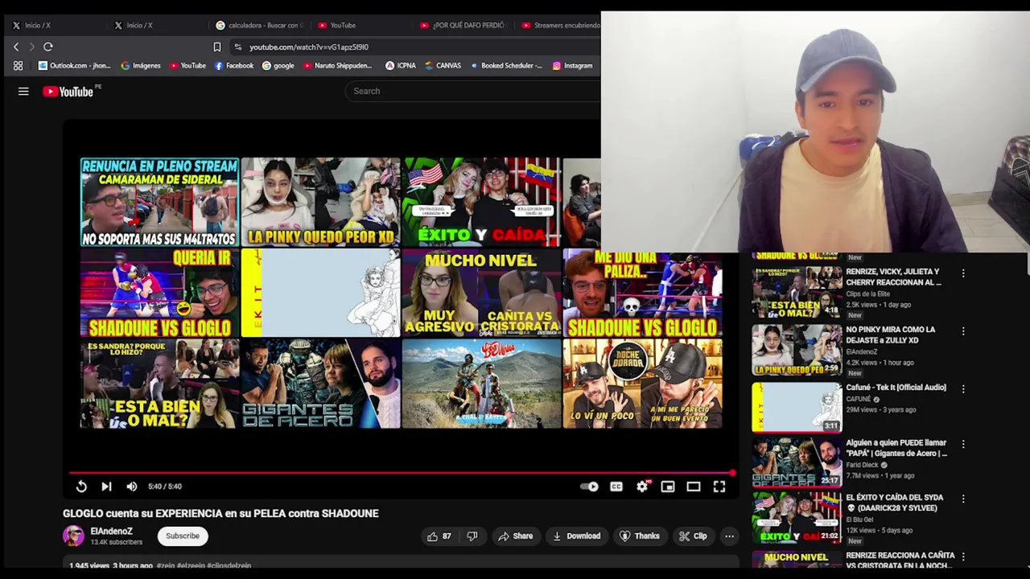Click the YouTube search field
Viewport: 1030px width, 579px height.
[475, 91]
